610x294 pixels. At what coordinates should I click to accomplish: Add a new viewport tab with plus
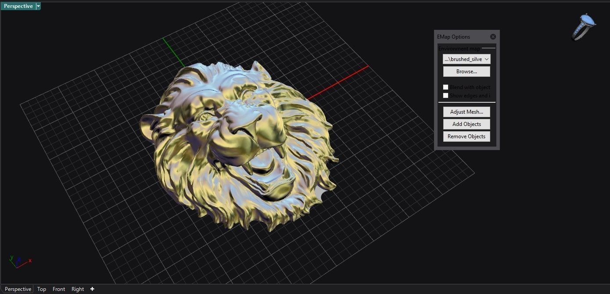pos(92,289)
